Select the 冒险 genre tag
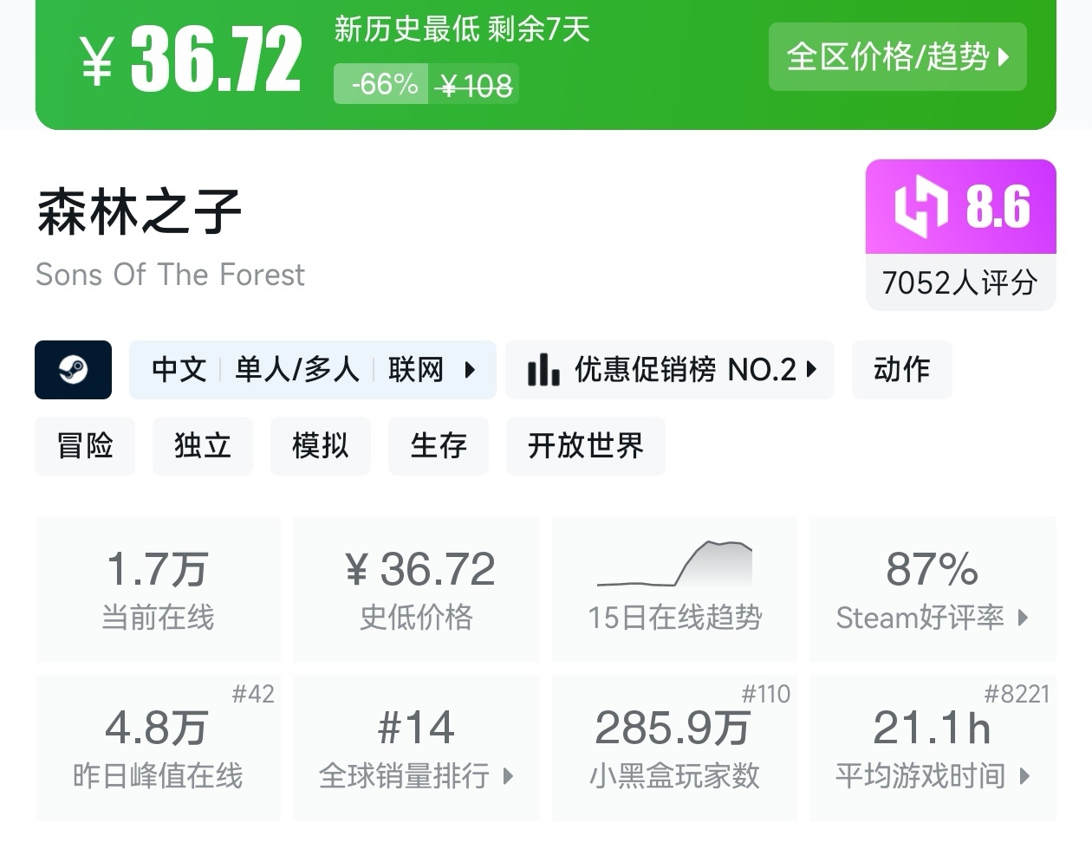Image resolution: width=1092 pixels, height=842 pixels. (x=85, y=446)
